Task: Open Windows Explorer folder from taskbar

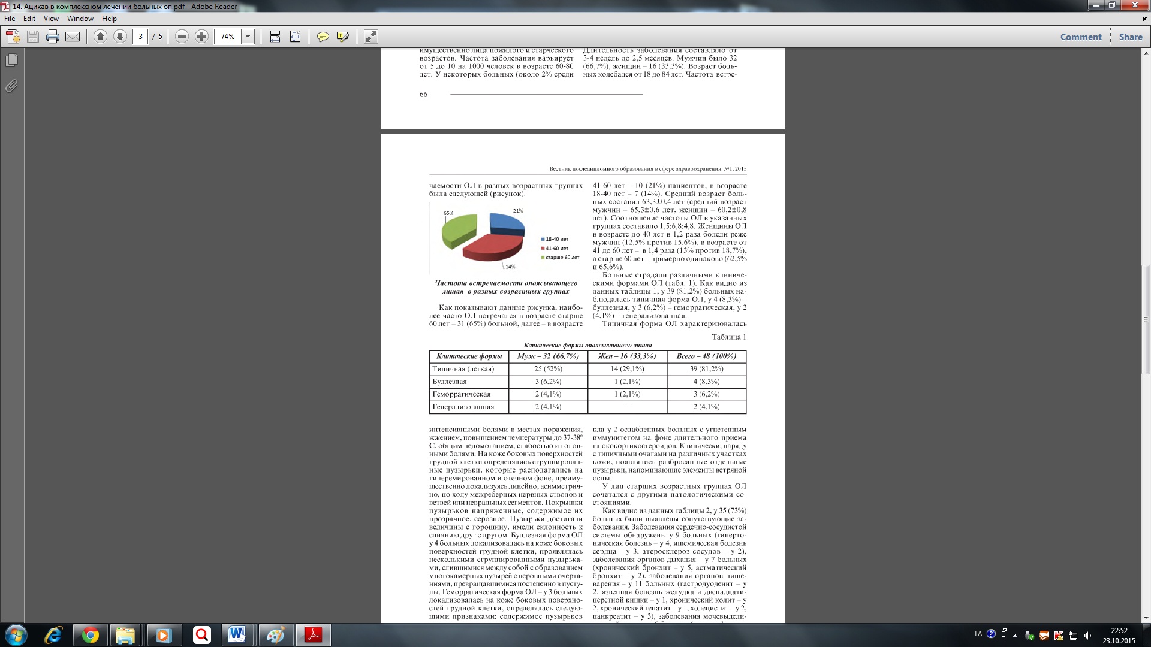Action: [x=125, y=635]
